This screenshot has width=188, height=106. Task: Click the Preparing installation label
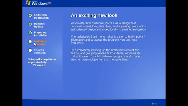pos(41,34)
